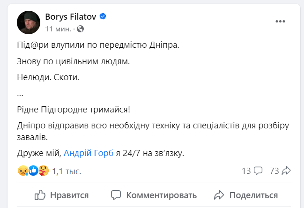304x208 pixels.
Task: Click the share arrow icon beside 73
Action: coord(287,171)
